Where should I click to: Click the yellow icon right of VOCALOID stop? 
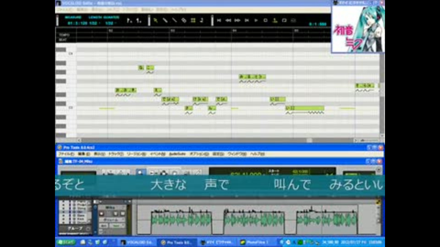pyautogui.click(x=275, y=21)
